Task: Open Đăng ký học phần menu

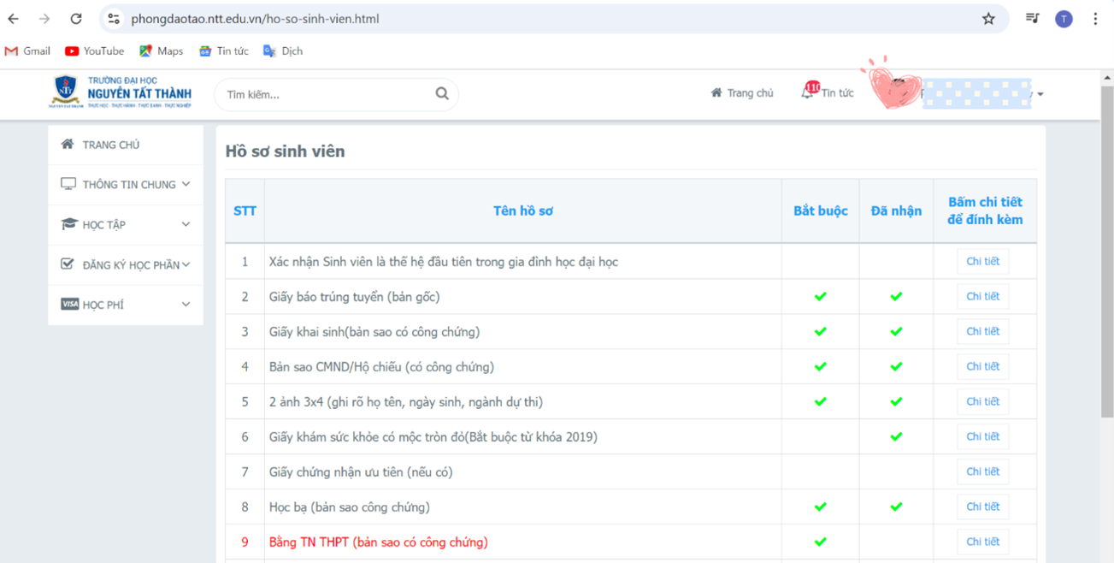Action: (126, 265)
